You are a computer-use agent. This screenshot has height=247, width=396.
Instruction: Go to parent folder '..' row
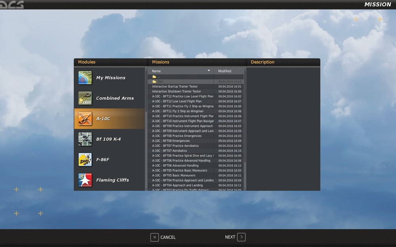click(x=196, y=77)
